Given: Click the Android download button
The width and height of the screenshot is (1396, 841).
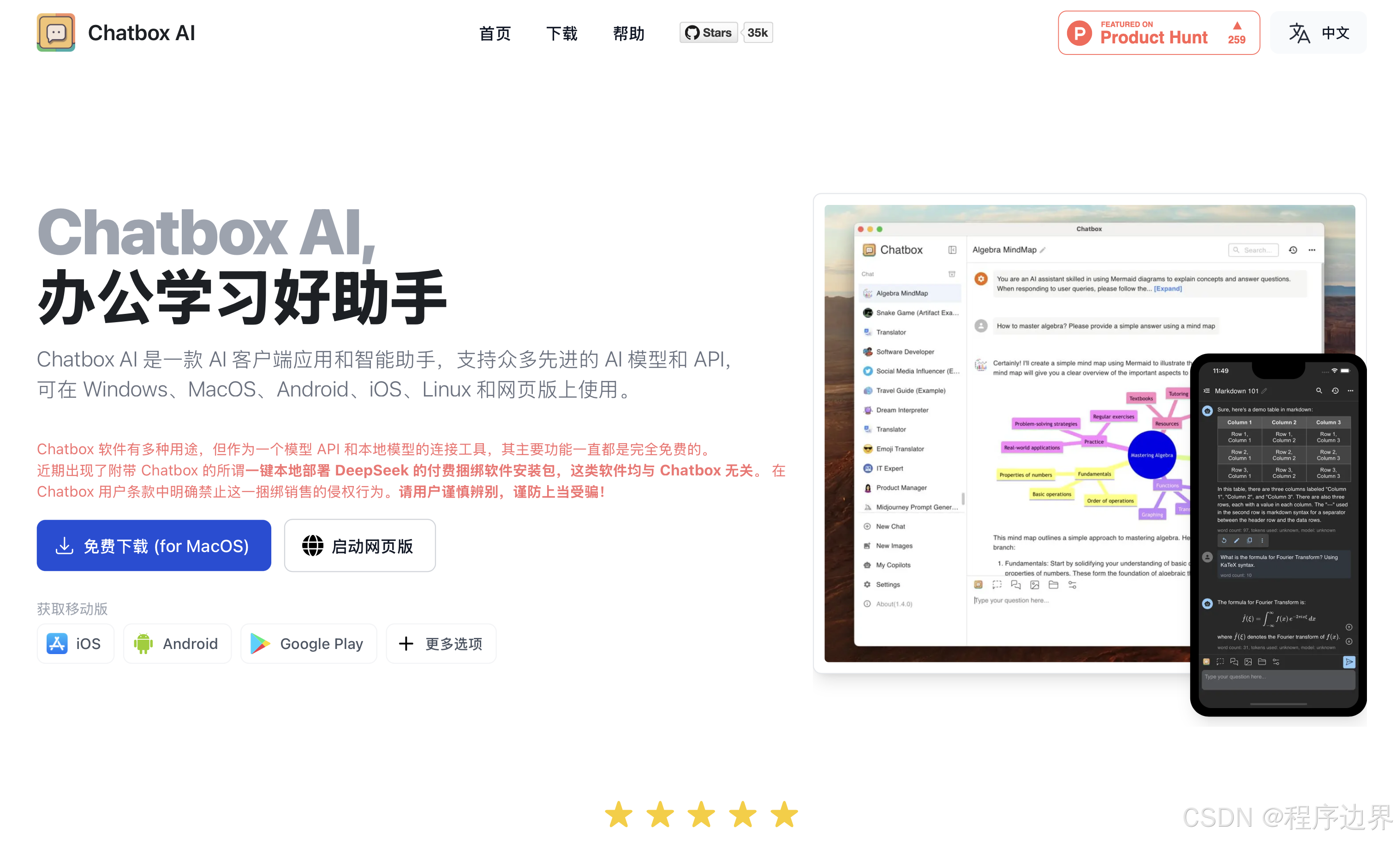Looking at the screenshot, I should (x=177, y=643).
